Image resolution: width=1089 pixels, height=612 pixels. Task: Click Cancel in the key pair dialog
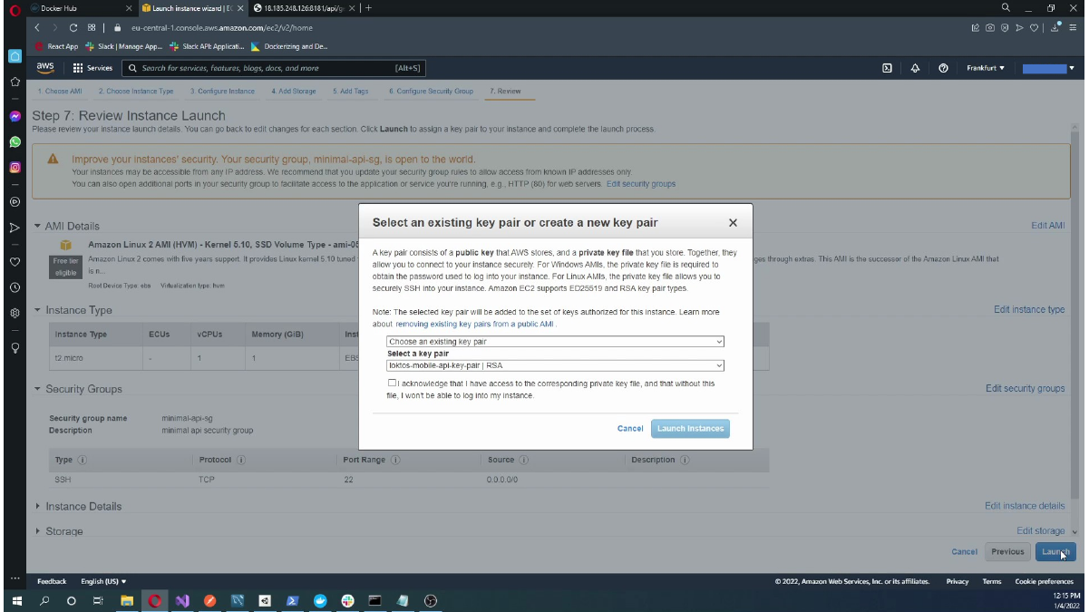tap(630, 429)
